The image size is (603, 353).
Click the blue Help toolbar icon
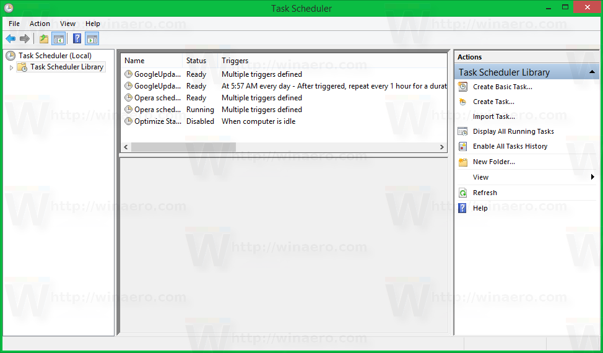click(77, 38)
